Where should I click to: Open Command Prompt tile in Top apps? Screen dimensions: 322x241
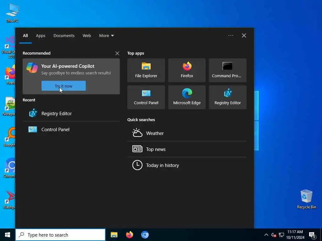coord(228,70)
